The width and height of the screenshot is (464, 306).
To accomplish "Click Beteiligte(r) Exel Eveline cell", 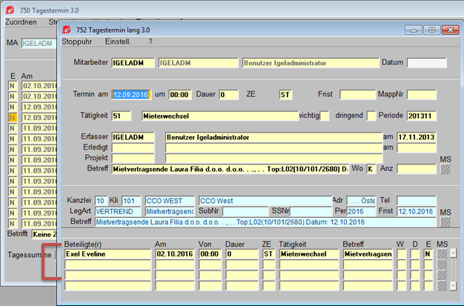I will pyautogui.click(x=107, y=254).
